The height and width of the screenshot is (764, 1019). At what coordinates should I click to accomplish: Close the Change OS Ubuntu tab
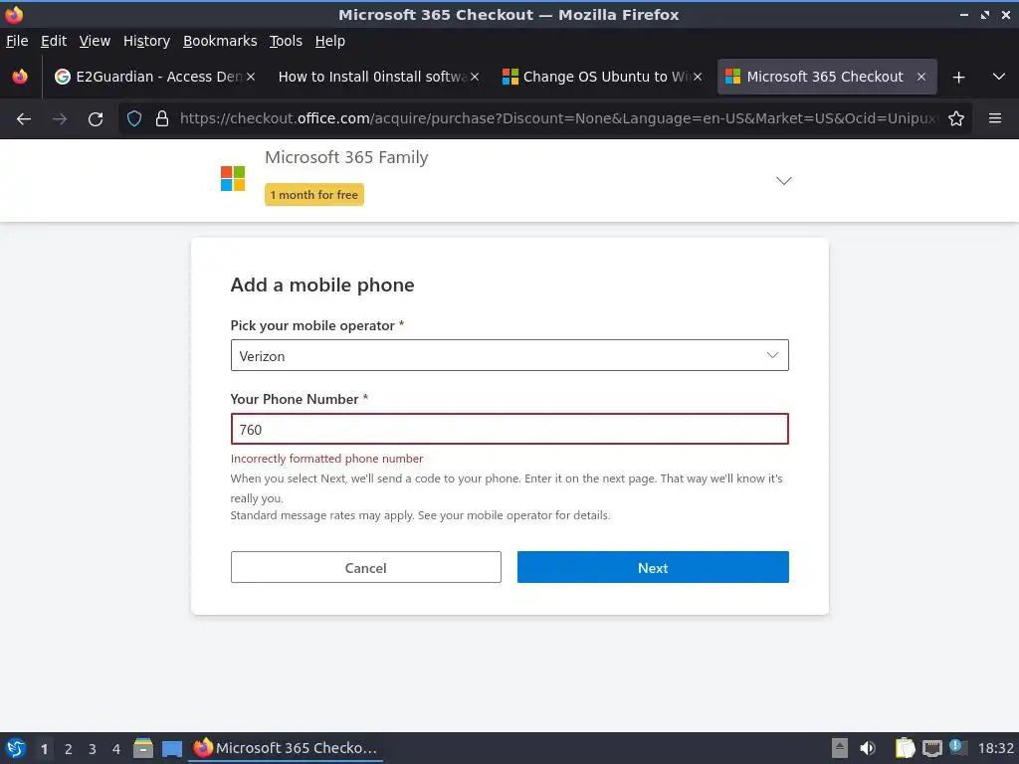click(698, 77)
